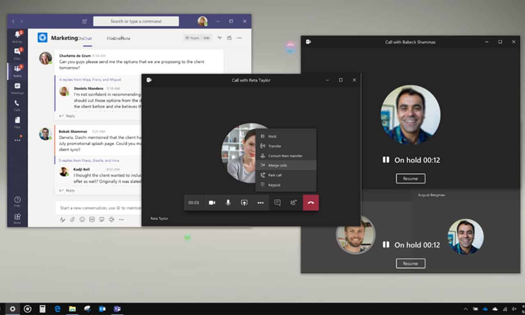Read the "On hold 00:12" status in the Babeck Shammas call
This screenshot has height=315, width=525.
tap(411, 160)
